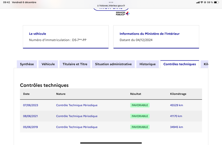This screenshot has height=145, width=222.
Task: Tap the three-dot multitasking icon
Action: [111, 2]
